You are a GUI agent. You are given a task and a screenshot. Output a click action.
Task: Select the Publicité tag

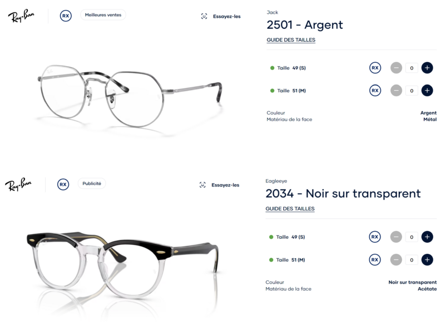[92, 184]
